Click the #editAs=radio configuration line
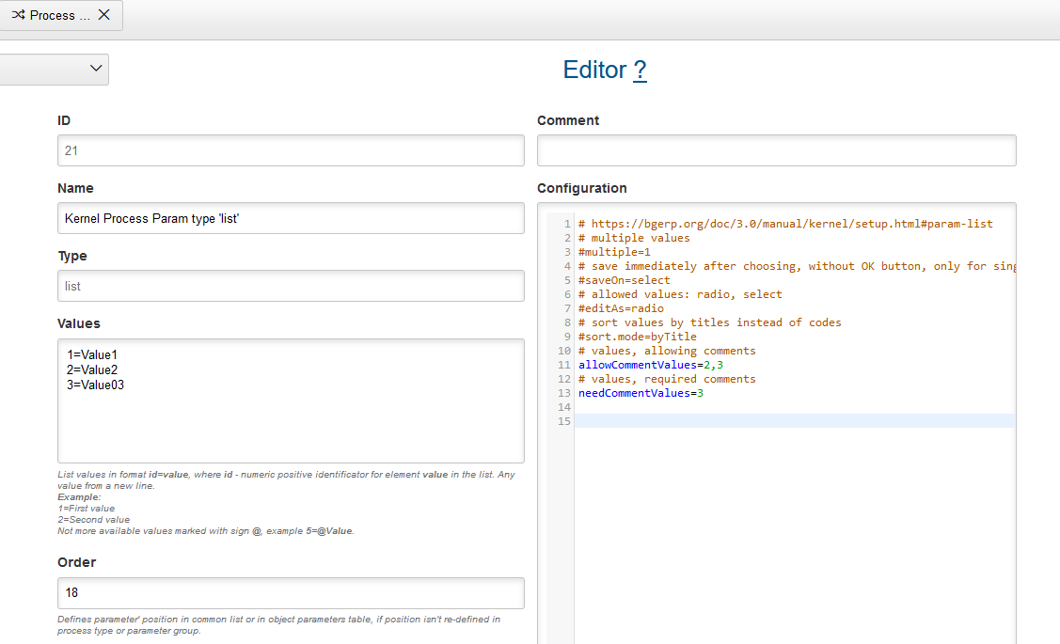This screenshot has width=1060, height=644. click(x=620, y=307)
